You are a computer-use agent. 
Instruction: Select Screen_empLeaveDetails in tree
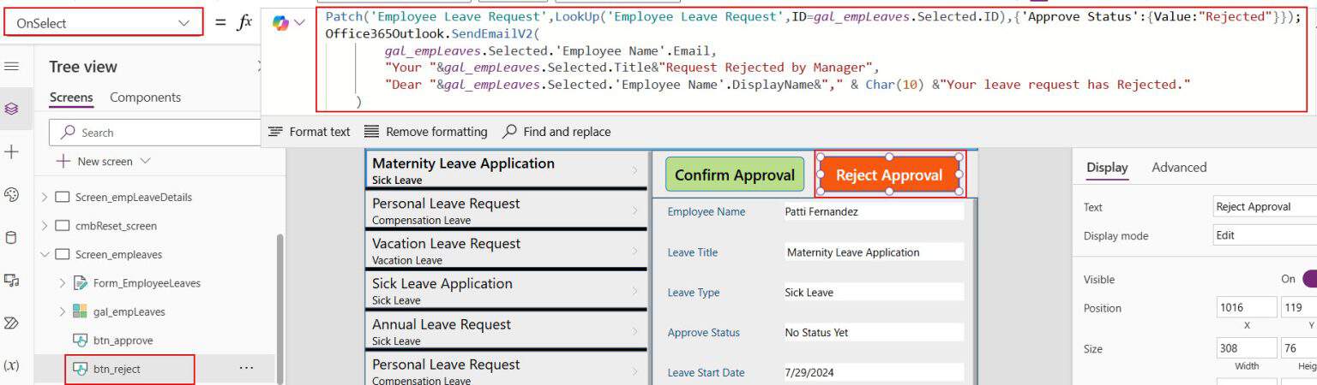coord(134,198)
